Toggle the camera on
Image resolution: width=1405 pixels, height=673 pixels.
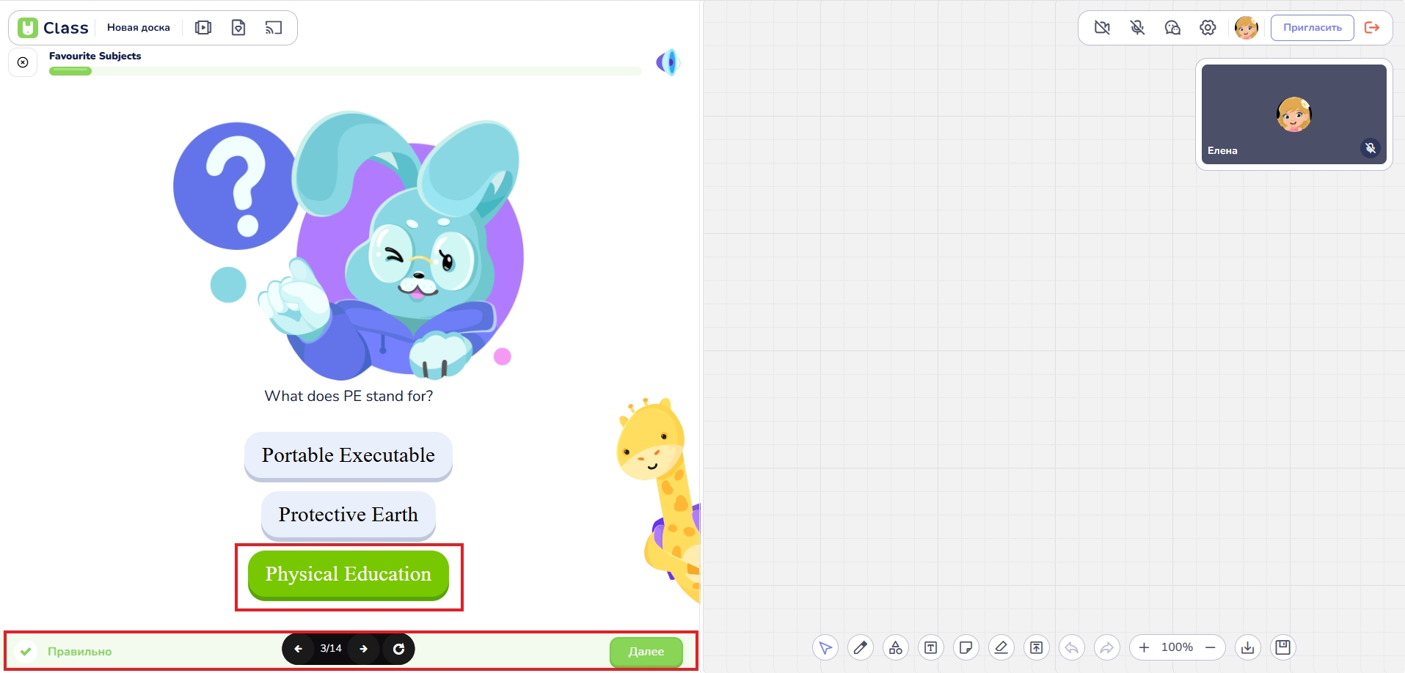tap(1101, 28)
